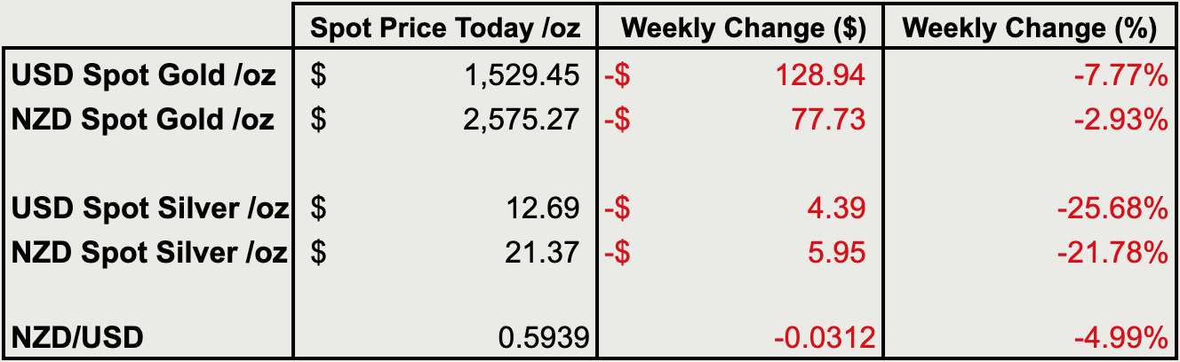Image resolution: width=1180 pixels, height=362 pixels.
Task: Select the Weekly Change ($) header cell
Action: coord(738,29)
